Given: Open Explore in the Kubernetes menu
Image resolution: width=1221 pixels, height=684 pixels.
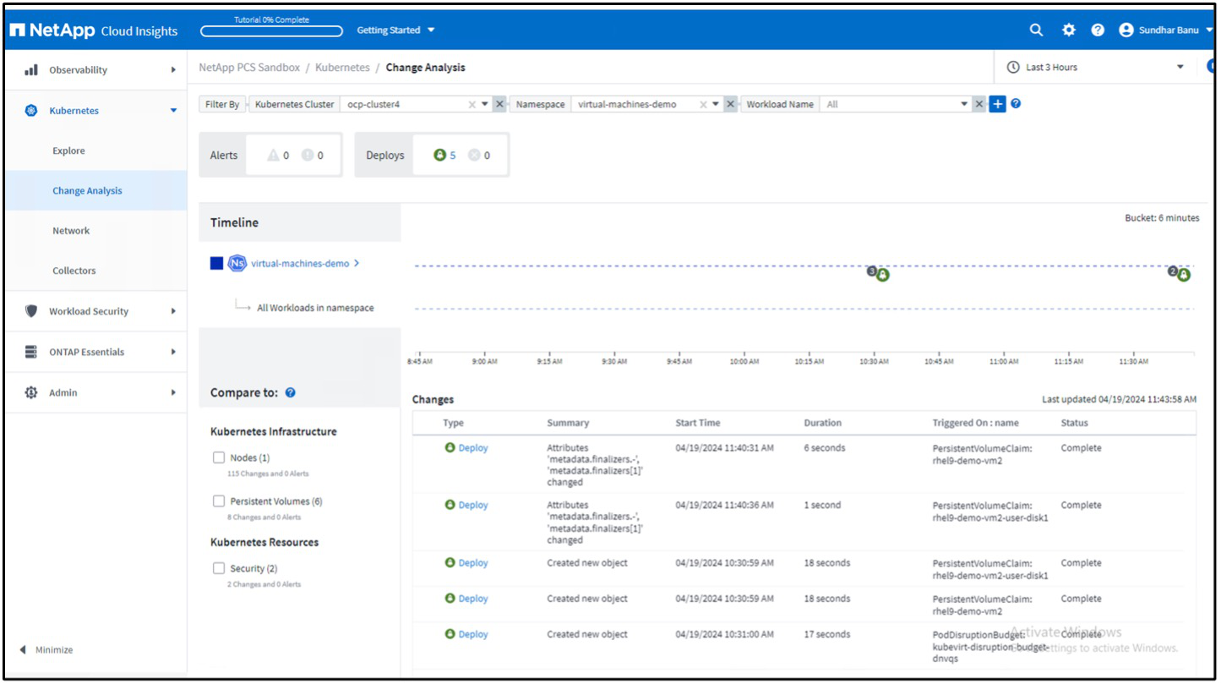Looking at the screenshot, I should pyautogui.click(x=68, y=150).
